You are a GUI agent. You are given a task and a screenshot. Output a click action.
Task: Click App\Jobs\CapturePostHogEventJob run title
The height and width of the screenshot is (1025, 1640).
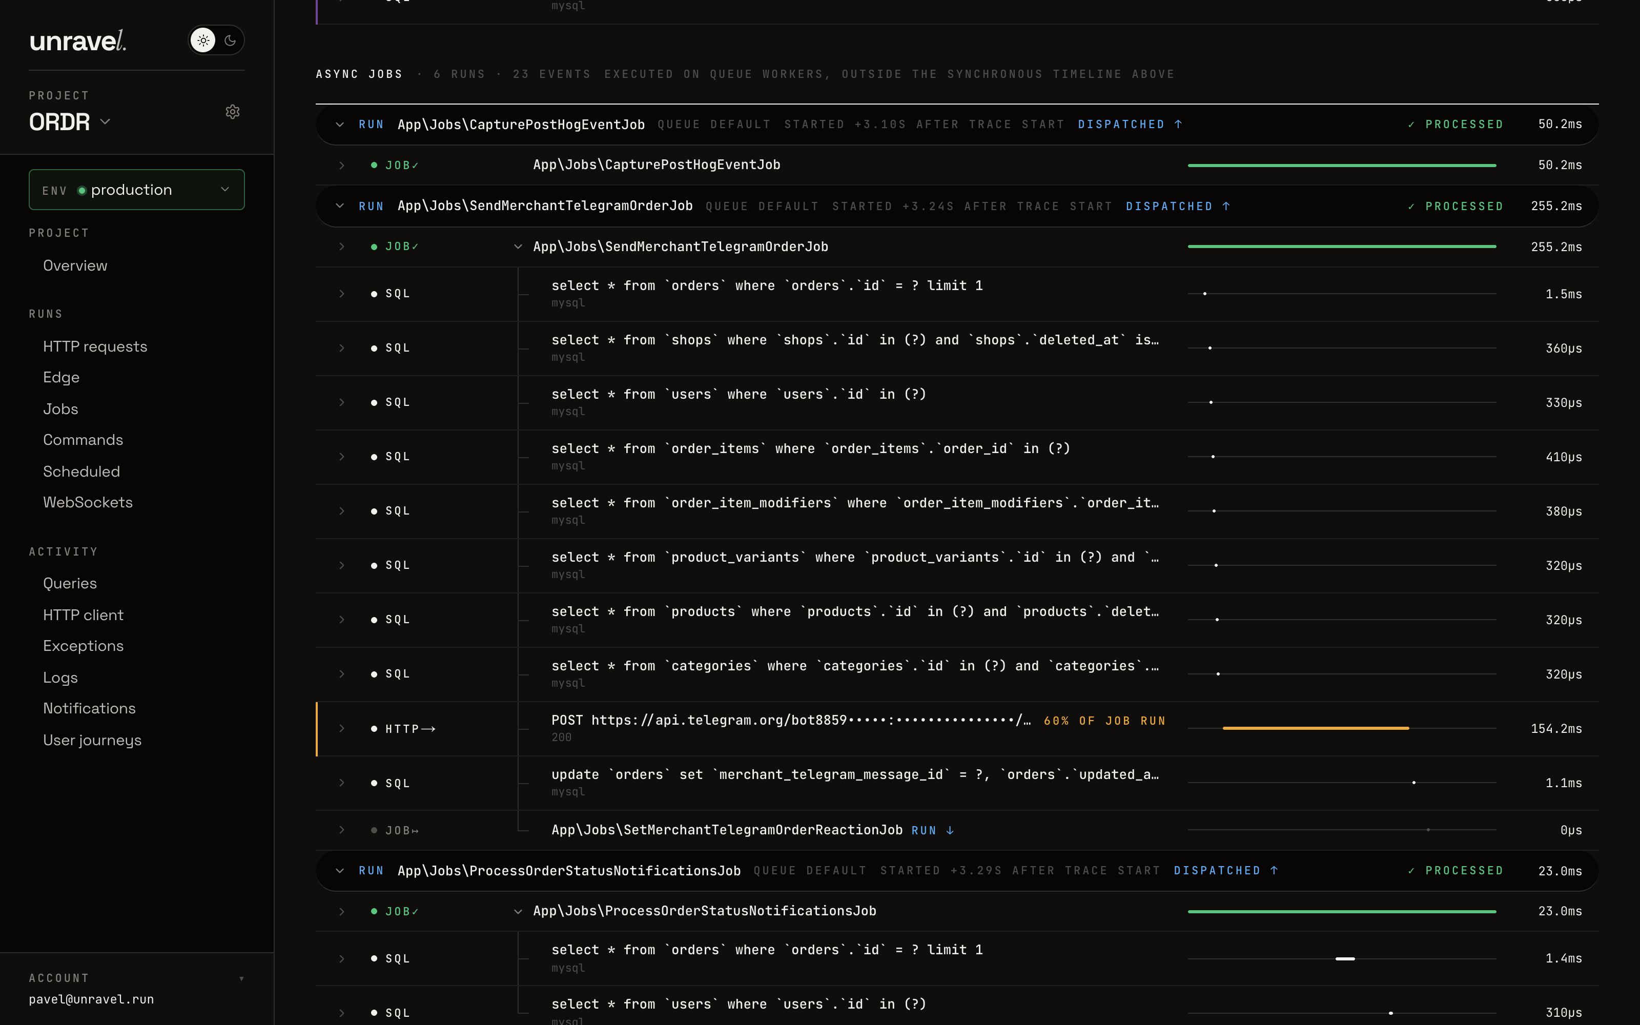[521, 125]
